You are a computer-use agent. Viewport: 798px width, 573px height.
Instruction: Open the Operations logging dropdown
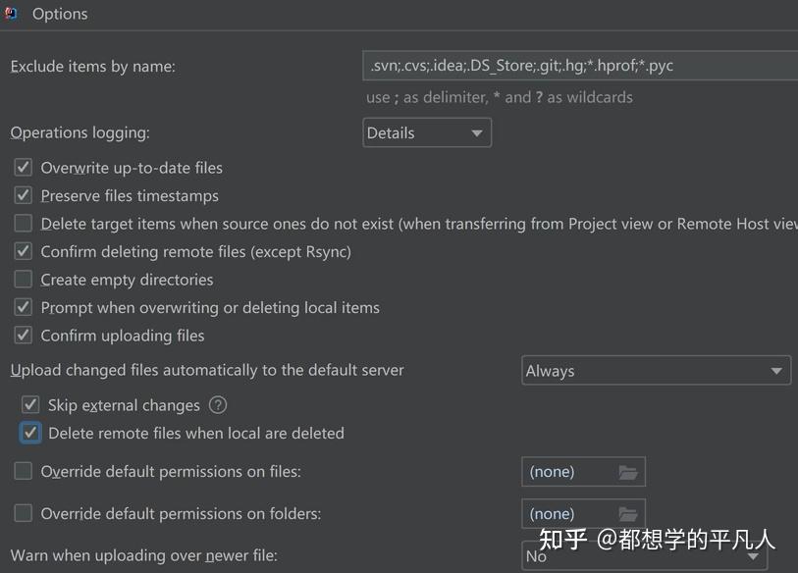tap(426, 132)
